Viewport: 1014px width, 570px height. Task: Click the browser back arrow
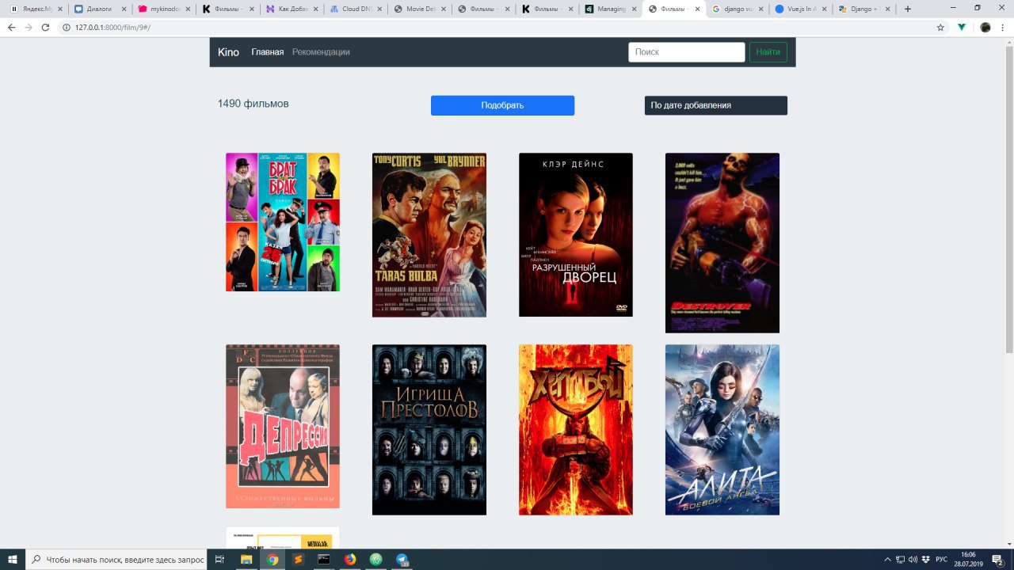(x=11, y=27)
